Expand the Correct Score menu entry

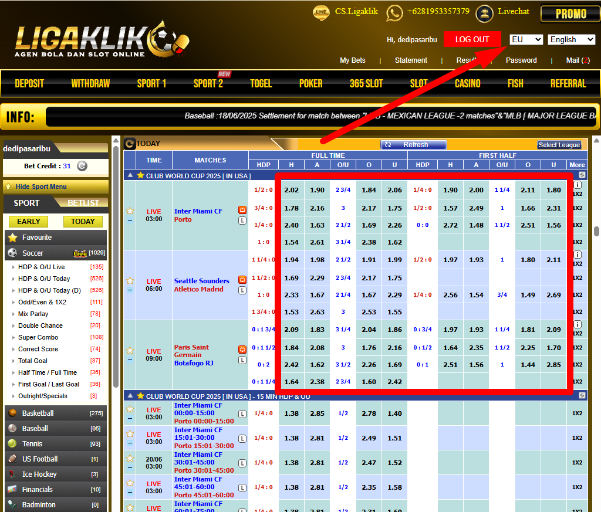click(38, 349)
